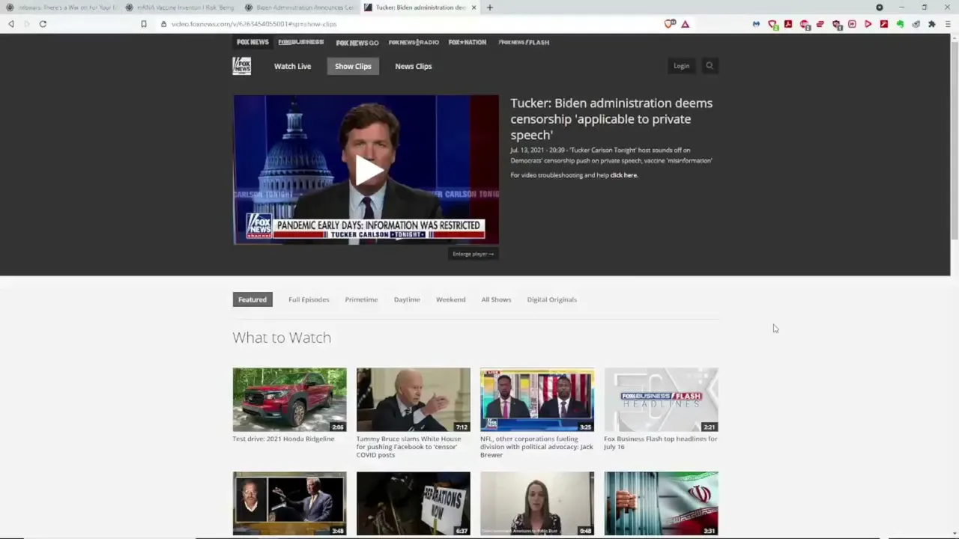Select the Weekend tab
This screenshot has width=959, height=539.
point(451,299)
